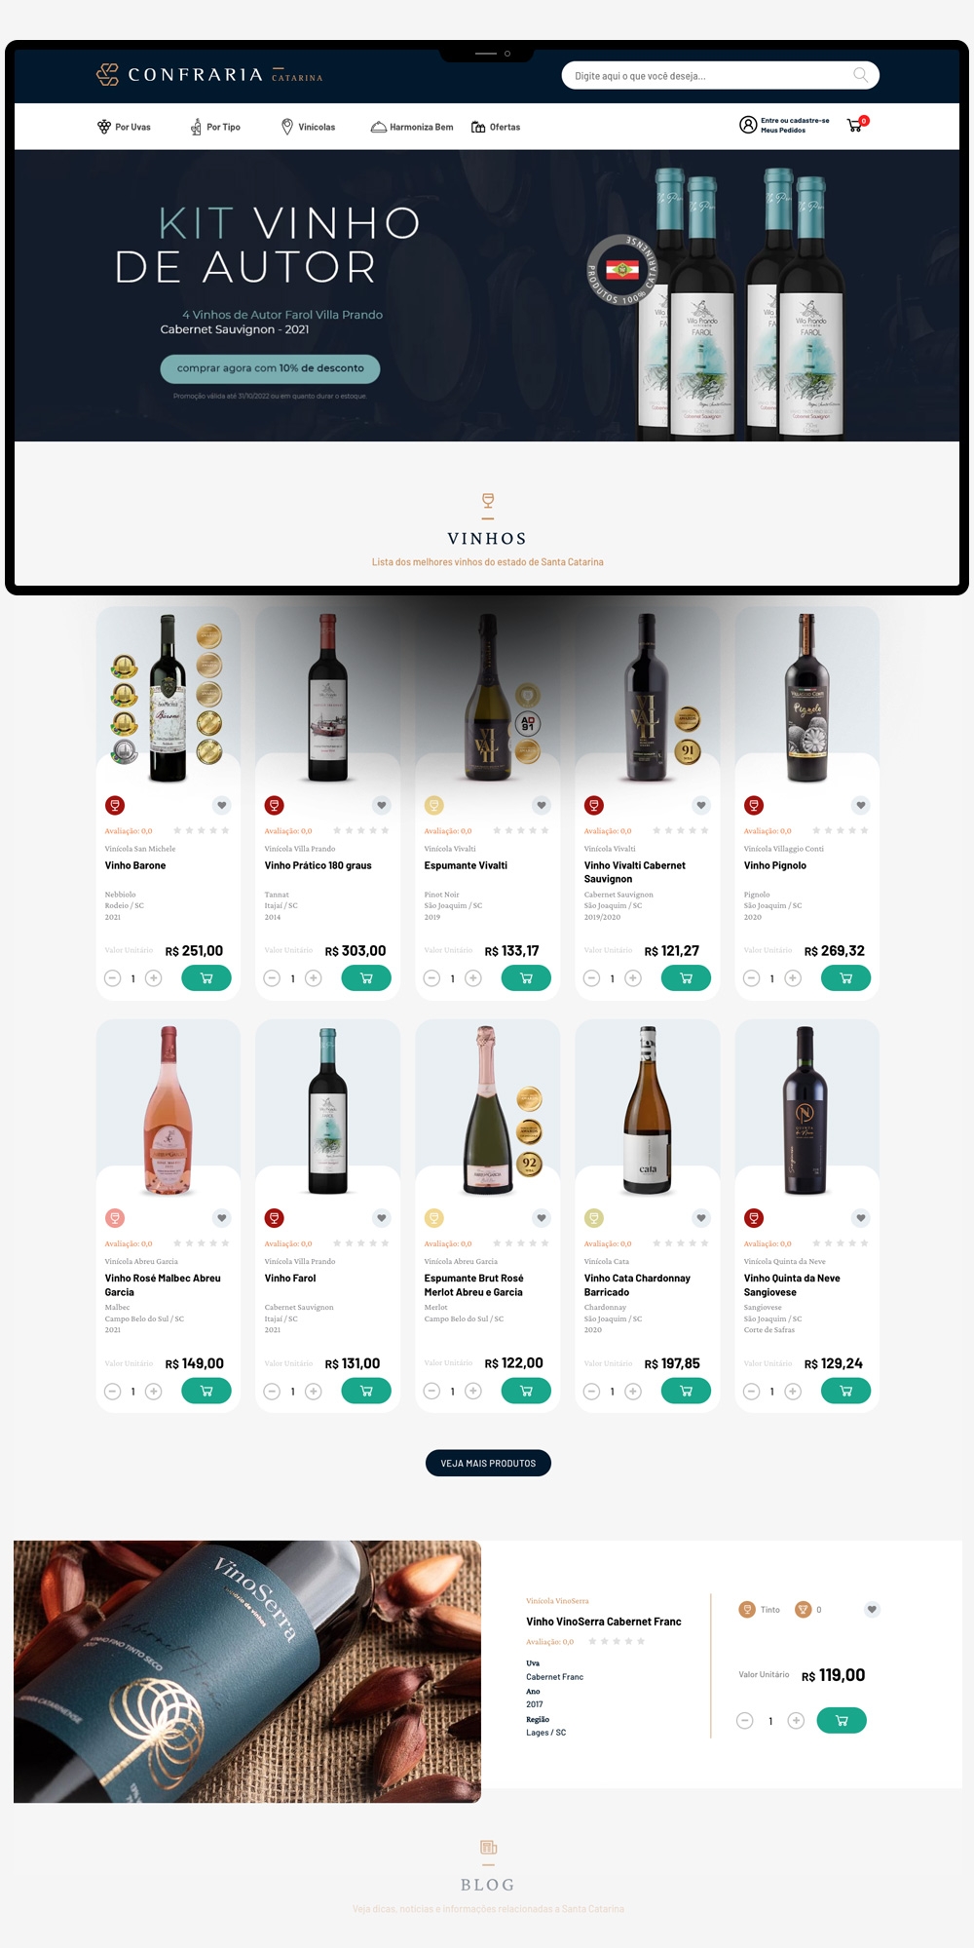Screen dimensions: 974x1948
Task: Open the Vinícolas menu item
Action: [x=308, y=127]
